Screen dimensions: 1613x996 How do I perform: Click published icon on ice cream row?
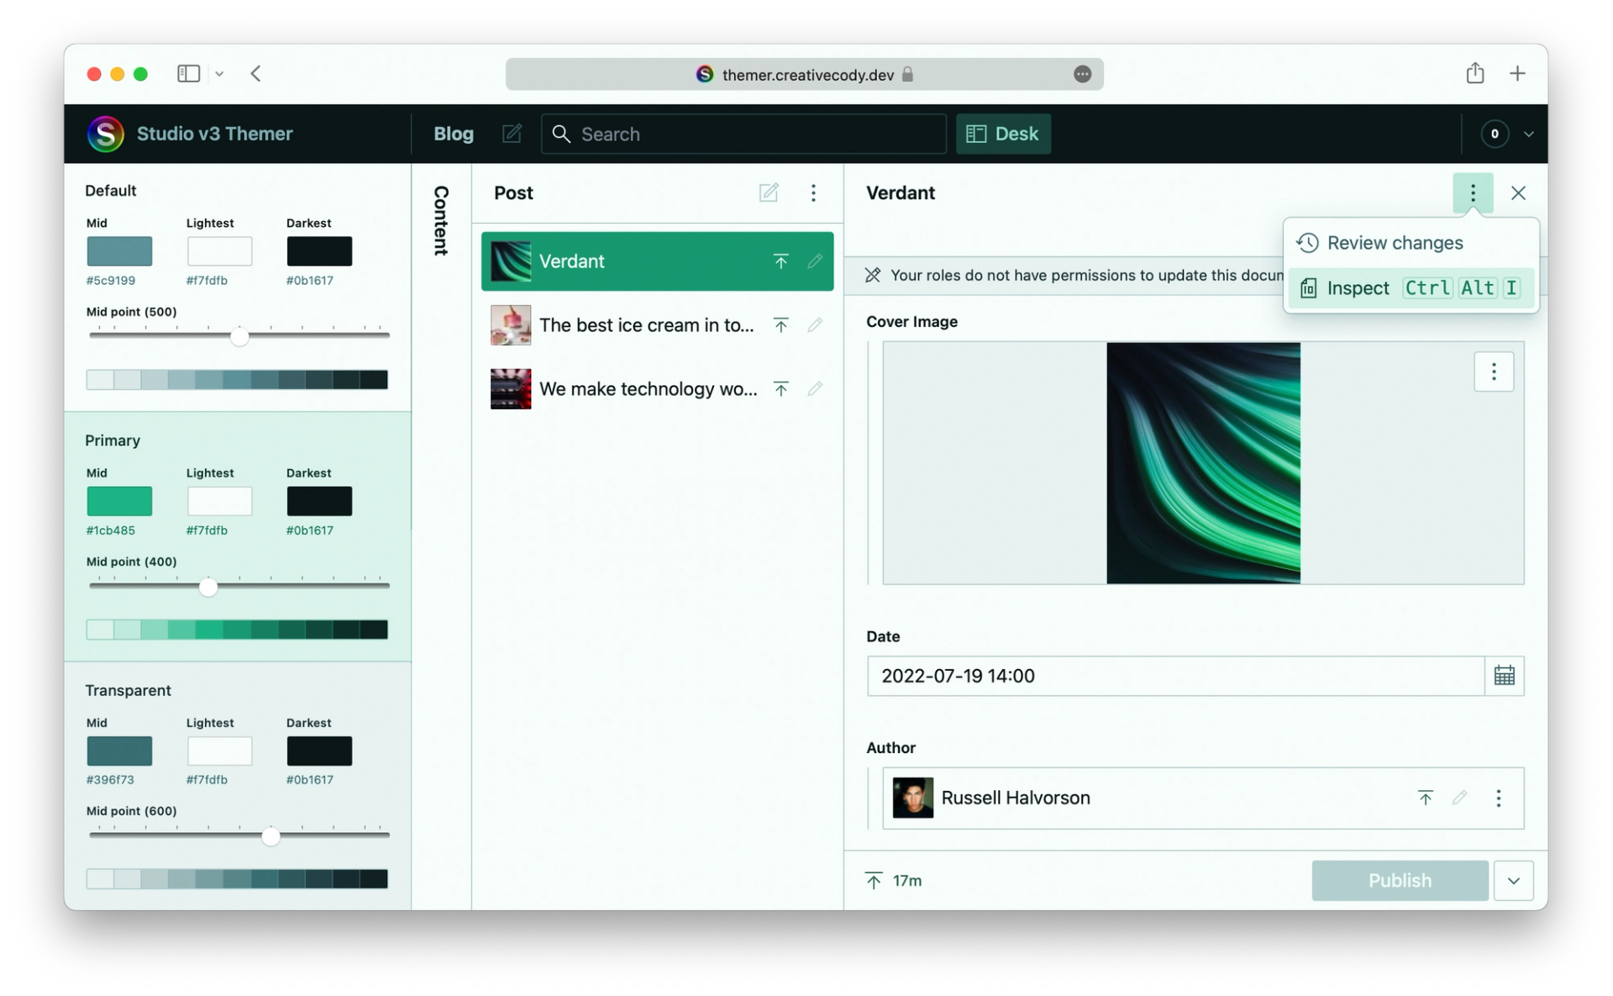[x=780, y=325]
